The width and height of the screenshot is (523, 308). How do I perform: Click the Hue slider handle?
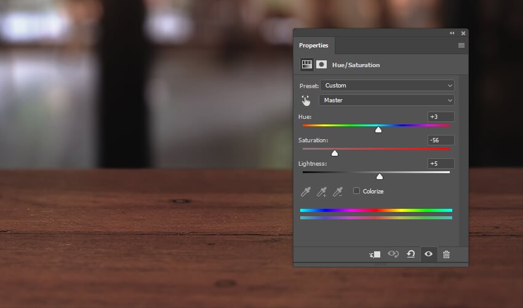click(378, 129)
